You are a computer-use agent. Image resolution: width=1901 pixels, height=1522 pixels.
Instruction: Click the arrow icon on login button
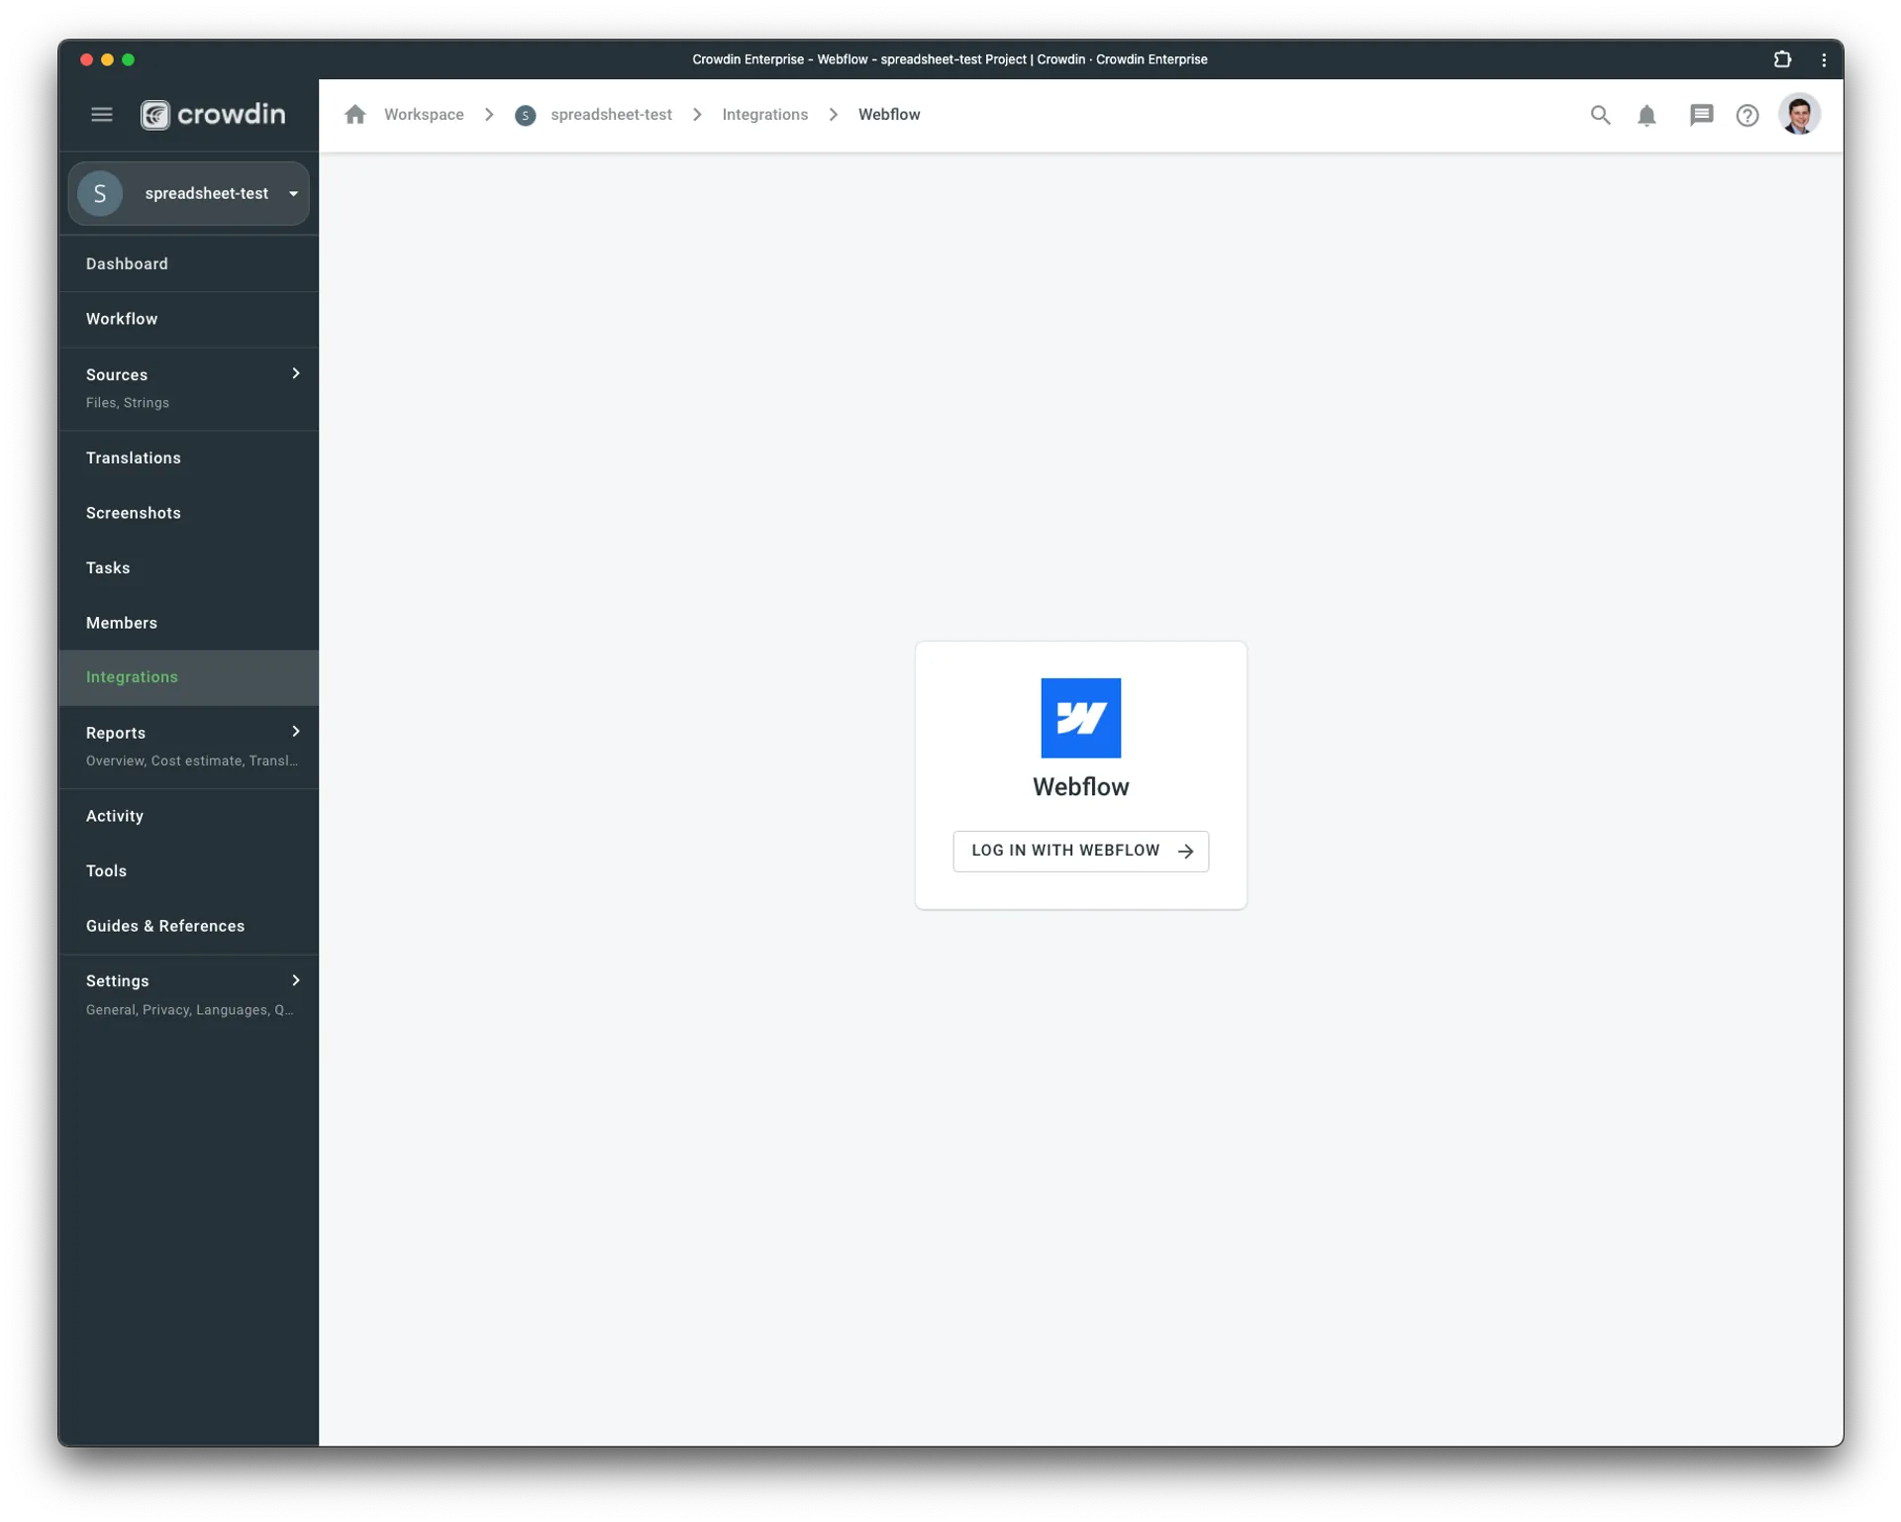1185,852
